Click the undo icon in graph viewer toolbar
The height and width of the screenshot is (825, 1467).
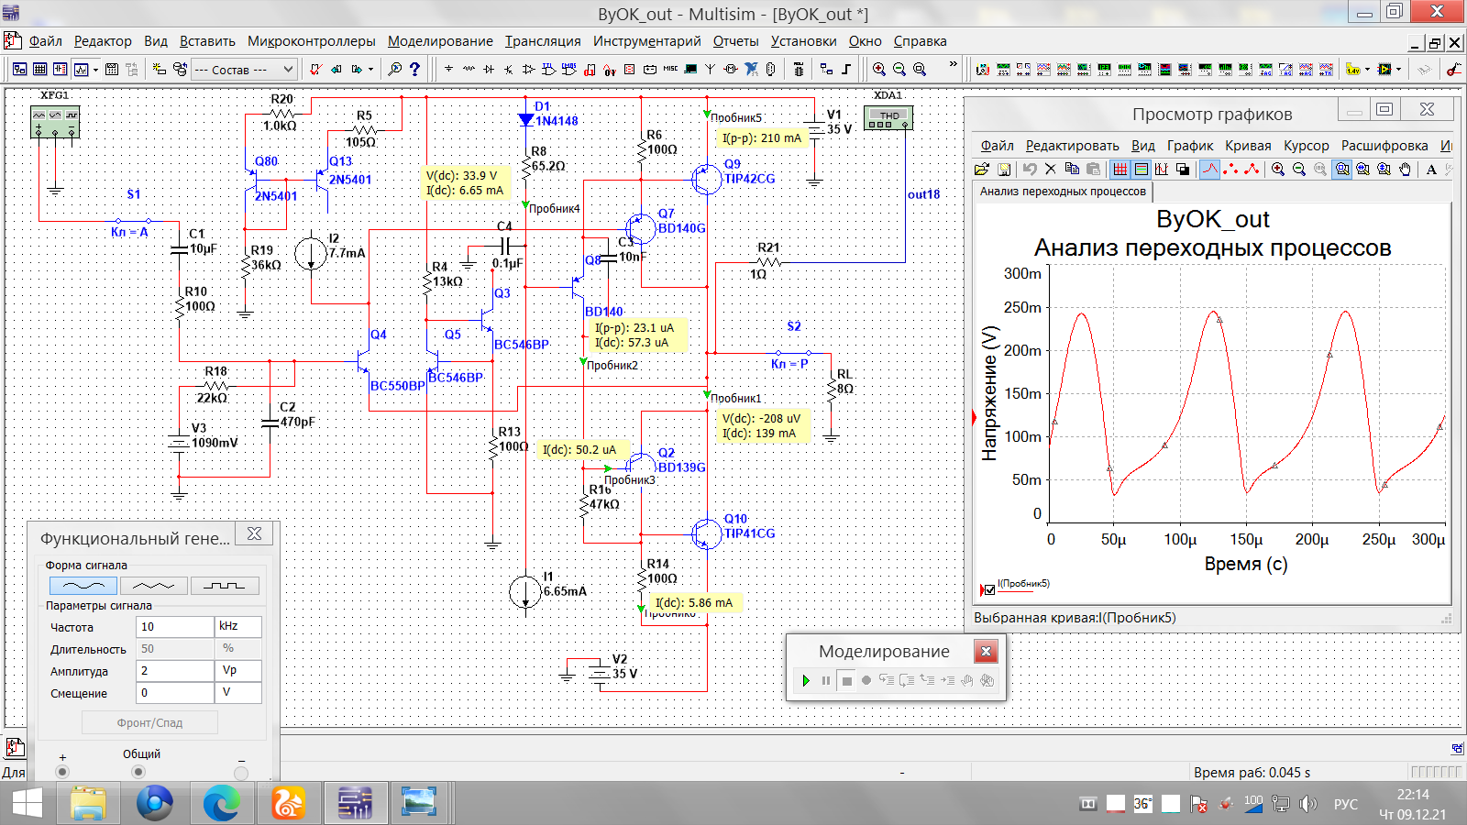1030,169
